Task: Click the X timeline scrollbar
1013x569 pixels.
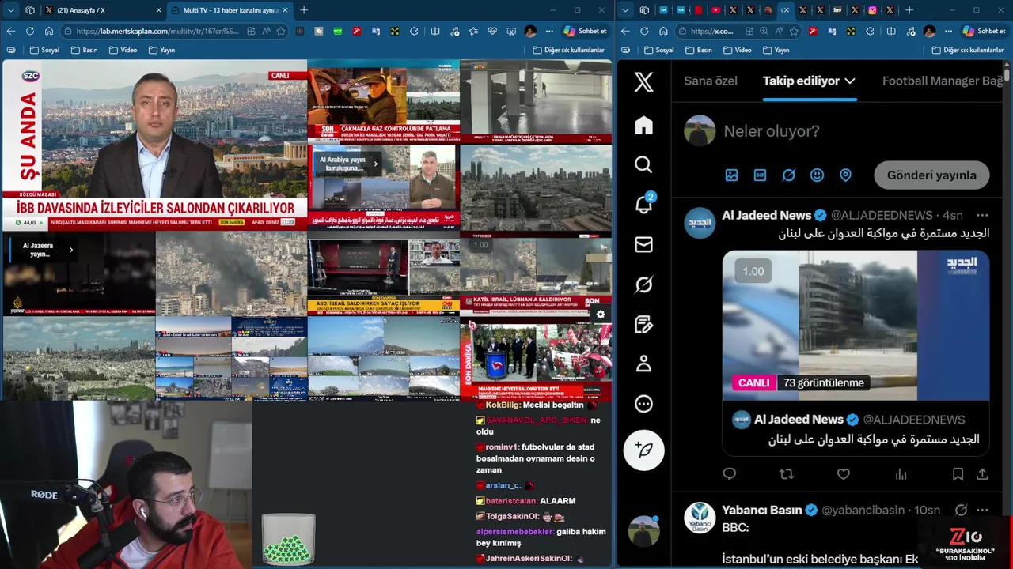Action: tap(1007, 75)
